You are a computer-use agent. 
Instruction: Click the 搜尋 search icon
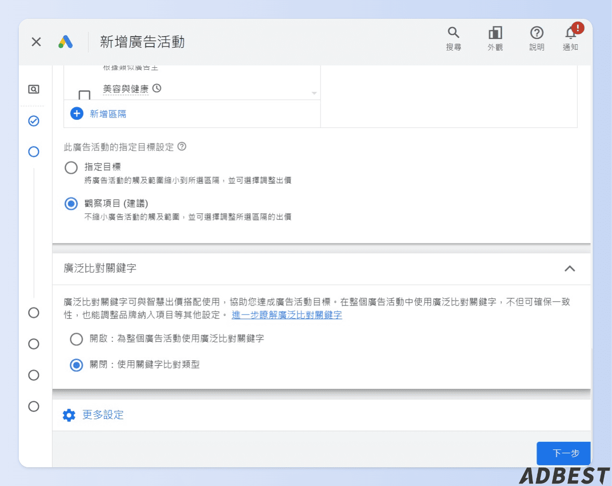[453, 32]
